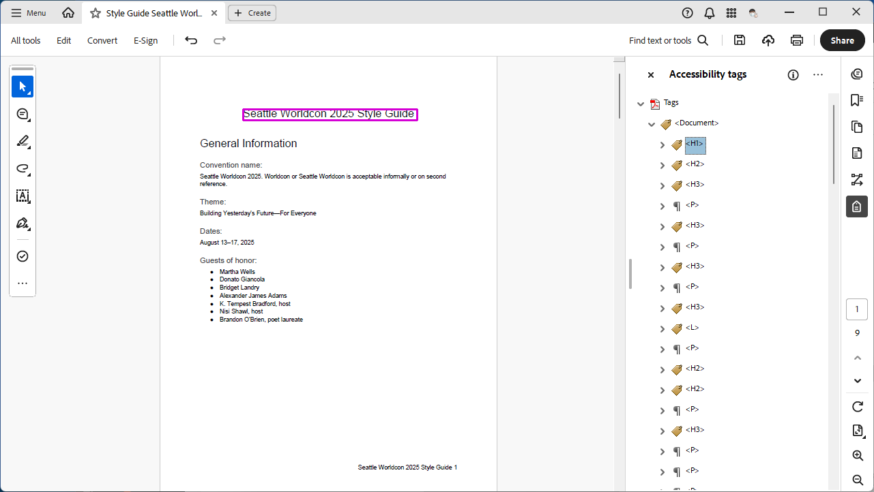874x492 pixels.
Task: Pick the Highlight text tool
Action: 23,141
